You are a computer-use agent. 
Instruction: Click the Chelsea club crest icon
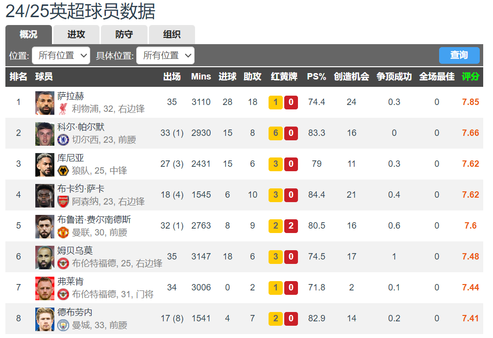tap(63, 139)
